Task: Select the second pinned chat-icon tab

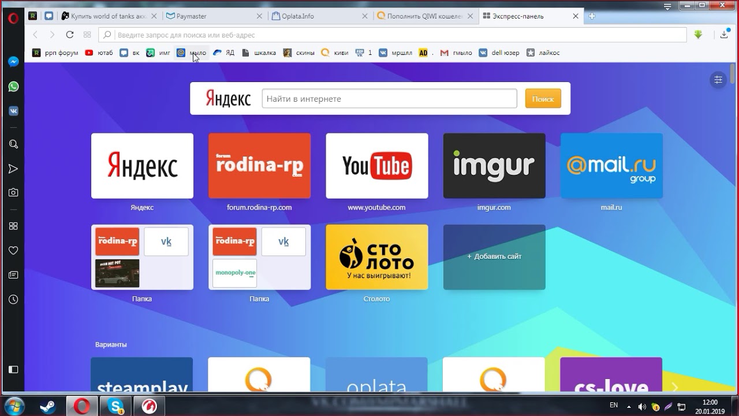Action: coord(49,16)
